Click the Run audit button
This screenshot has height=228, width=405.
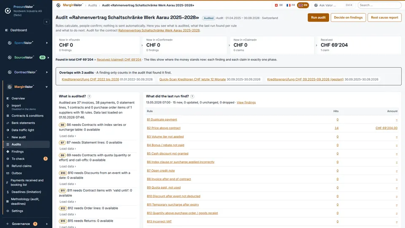point(318,18)
